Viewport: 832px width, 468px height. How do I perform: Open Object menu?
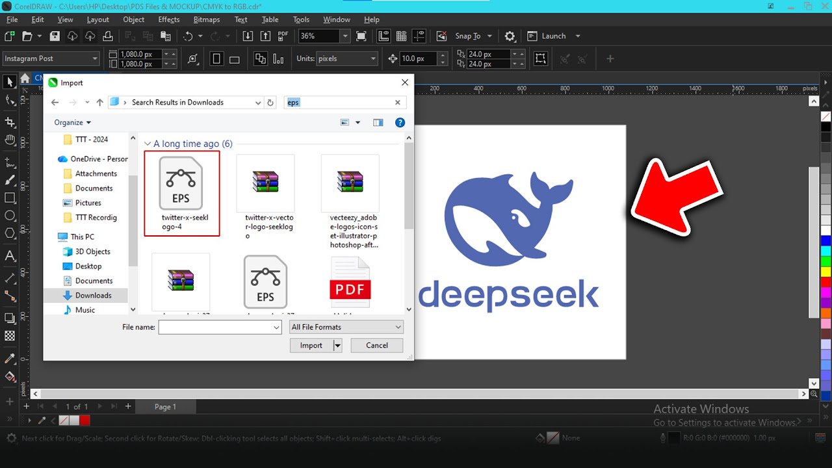[x=134, y=19]
